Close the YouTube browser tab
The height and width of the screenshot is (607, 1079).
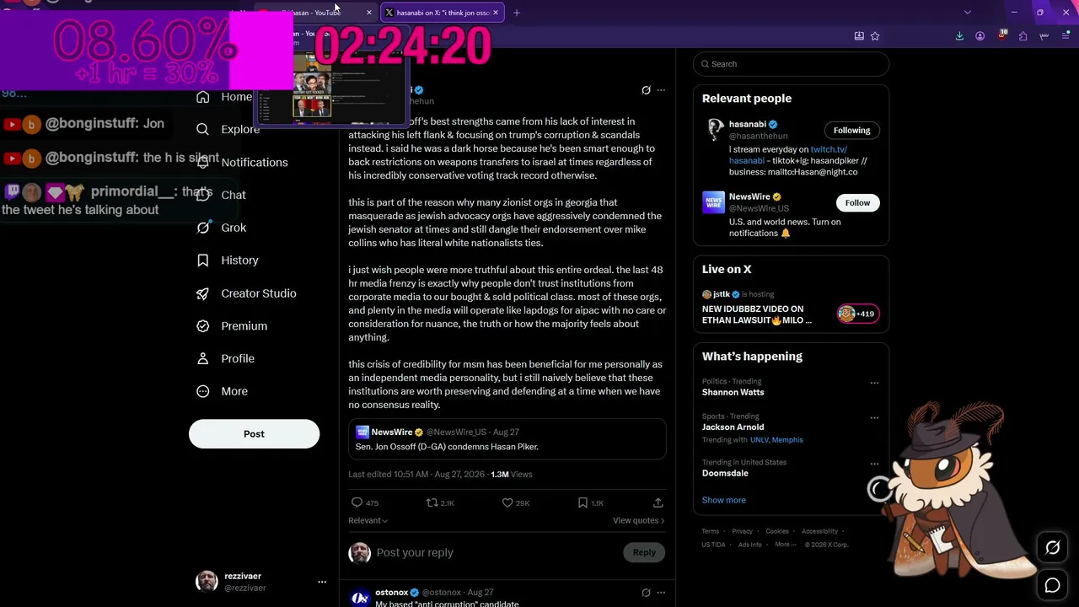coord(368,13)
